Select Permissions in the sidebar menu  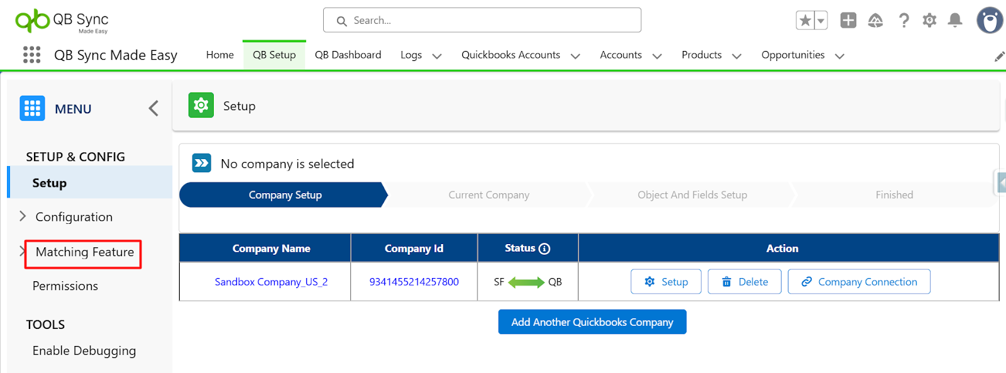click(65, 286)
